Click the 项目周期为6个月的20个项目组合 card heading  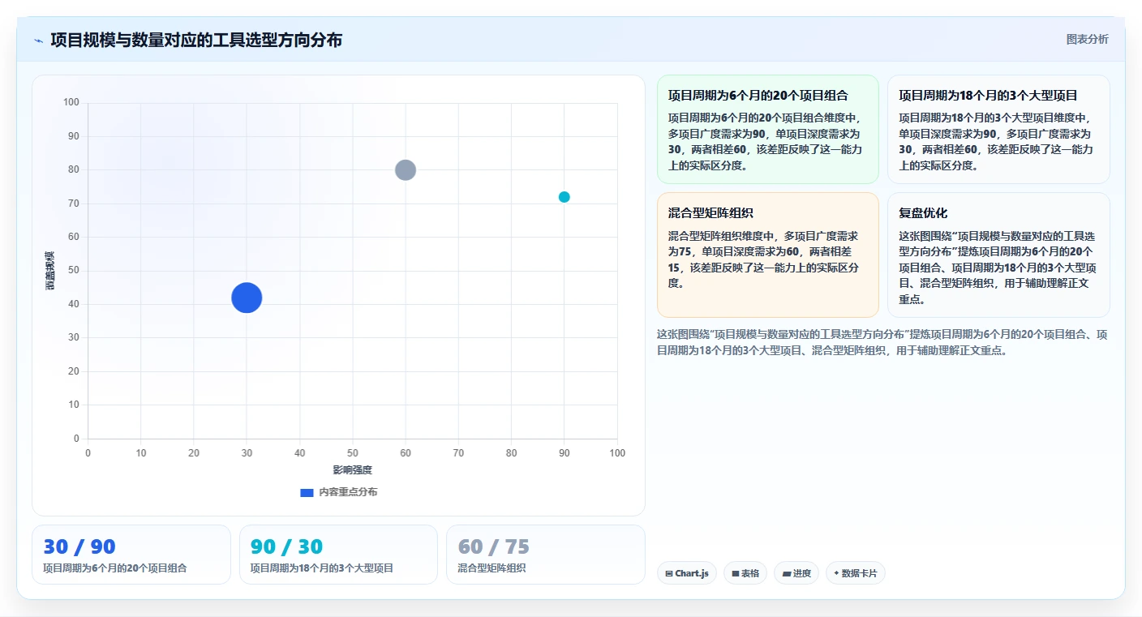click(758, 96)
